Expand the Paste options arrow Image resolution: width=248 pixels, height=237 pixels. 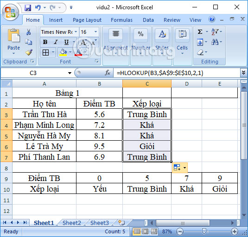point(14,54)
